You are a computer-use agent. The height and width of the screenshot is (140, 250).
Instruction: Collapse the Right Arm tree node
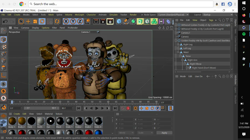coord(182,60)
